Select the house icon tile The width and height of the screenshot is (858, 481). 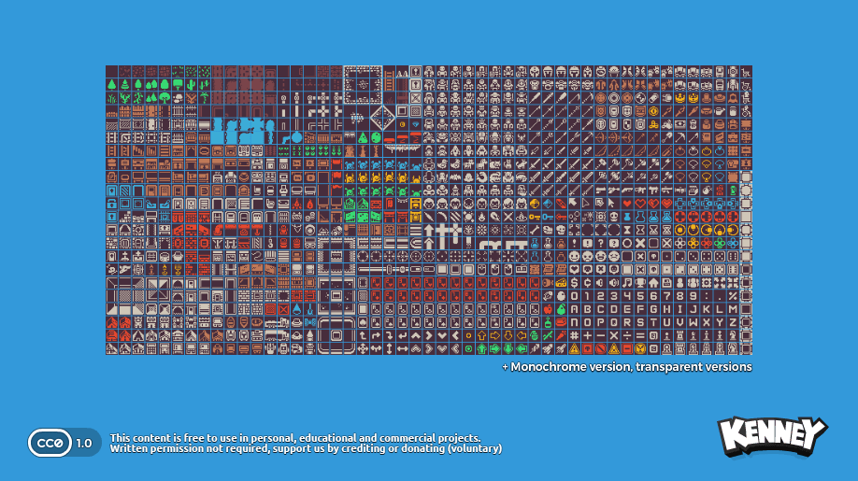[653, 283]
